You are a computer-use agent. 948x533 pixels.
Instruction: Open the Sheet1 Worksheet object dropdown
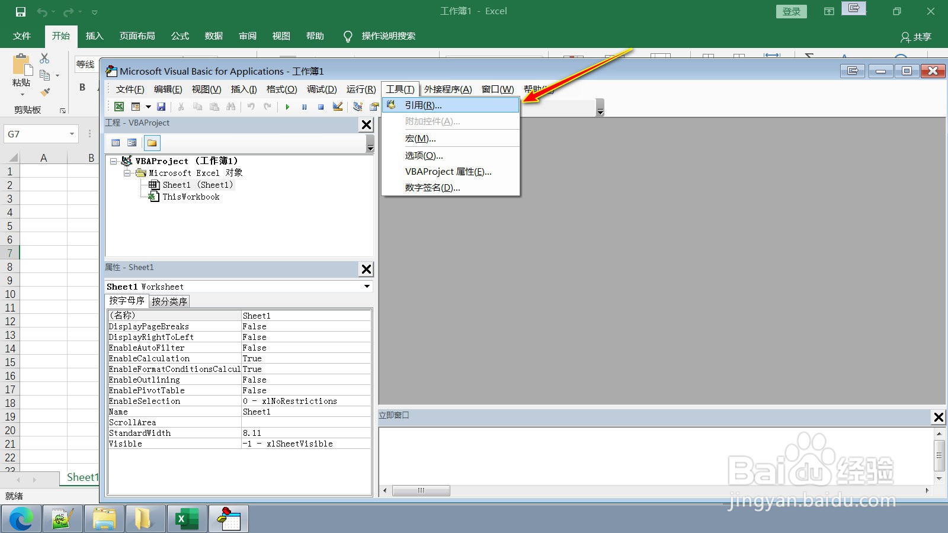pyautogui.click(x=367, y=287)
